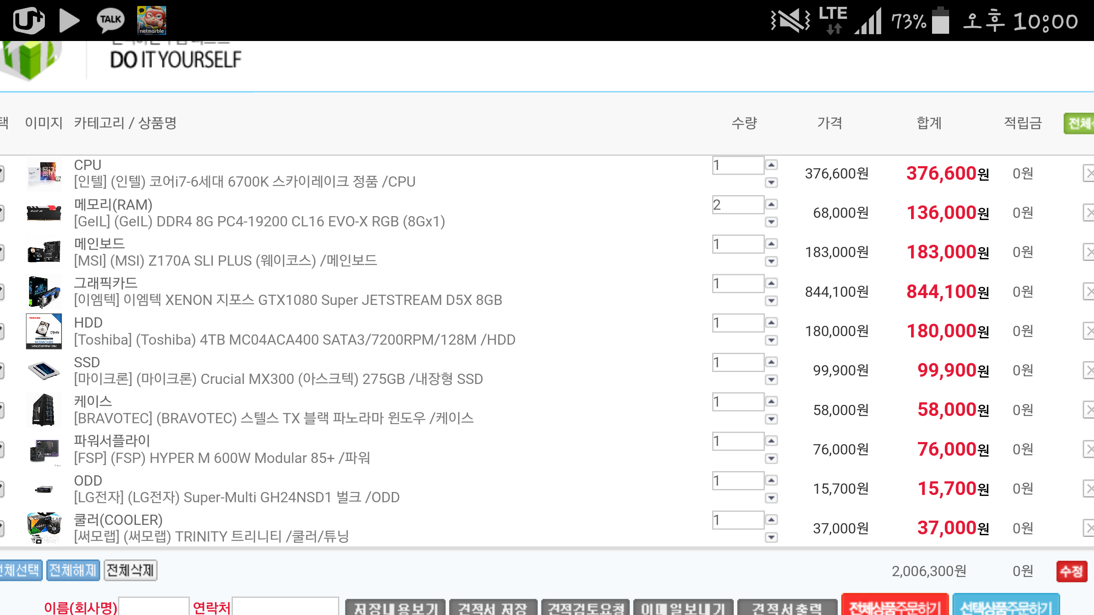Open KakaoTalk notification in status bar
This screenshot has width=1094, height=615.
(x=111, y=20)
